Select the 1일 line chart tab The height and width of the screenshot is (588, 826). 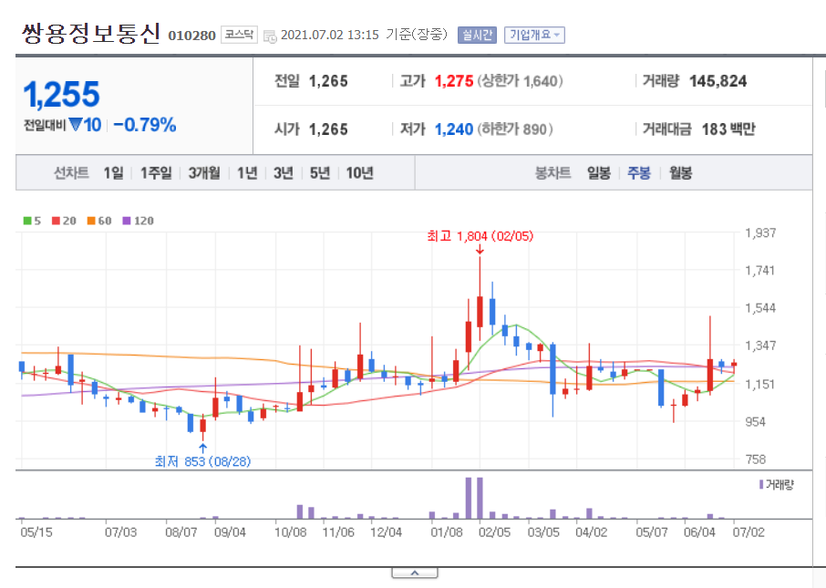pyautogui.click(x=113, y=173)
